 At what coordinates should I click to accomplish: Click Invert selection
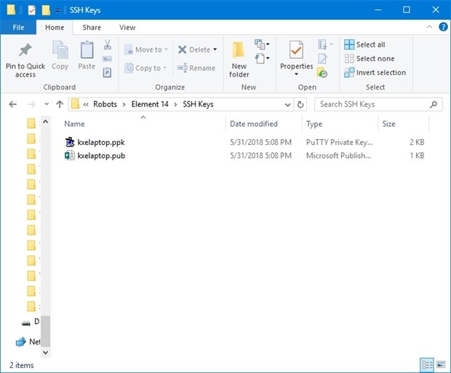(375, 72)
